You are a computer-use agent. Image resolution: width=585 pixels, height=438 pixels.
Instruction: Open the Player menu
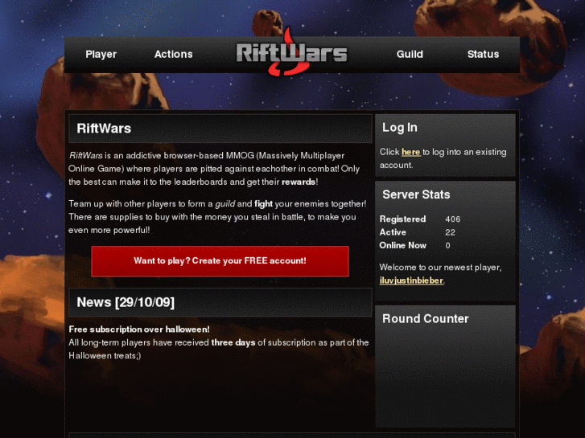click(x=101, y=55)
